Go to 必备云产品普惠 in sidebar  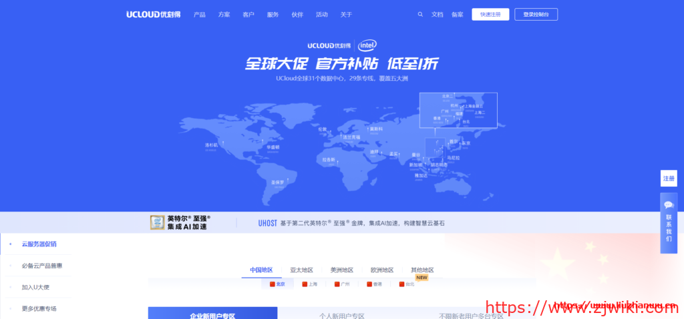(42, 266)
